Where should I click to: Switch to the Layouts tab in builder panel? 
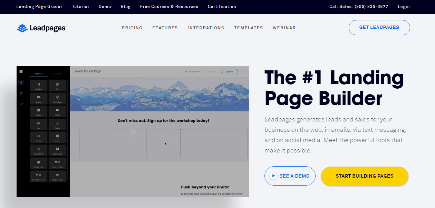pos(57,73)
